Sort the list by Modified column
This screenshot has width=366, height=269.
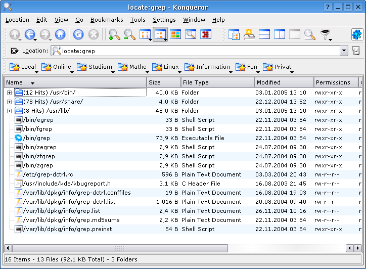tap(284, 82)
